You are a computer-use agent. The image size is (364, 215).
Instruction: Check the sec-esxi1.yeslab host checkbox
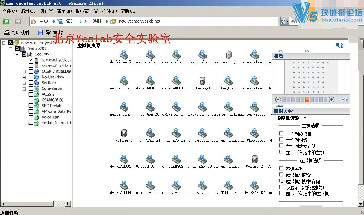point(31,65)
